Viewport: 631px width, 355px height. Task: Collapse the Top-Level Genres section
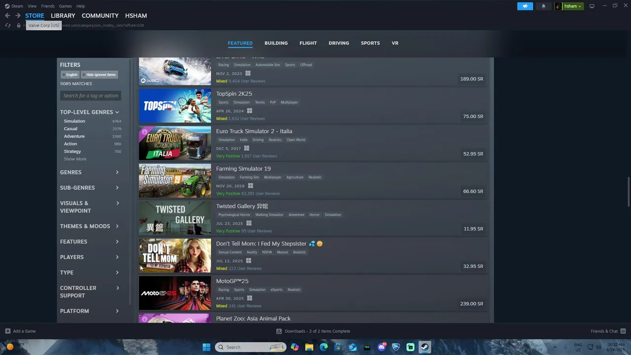[x=90, y=112]
